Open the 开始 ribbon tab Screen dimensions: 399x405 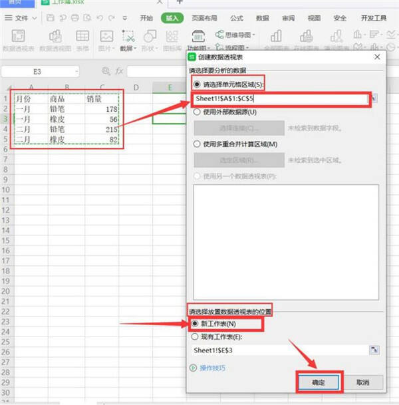146,18
